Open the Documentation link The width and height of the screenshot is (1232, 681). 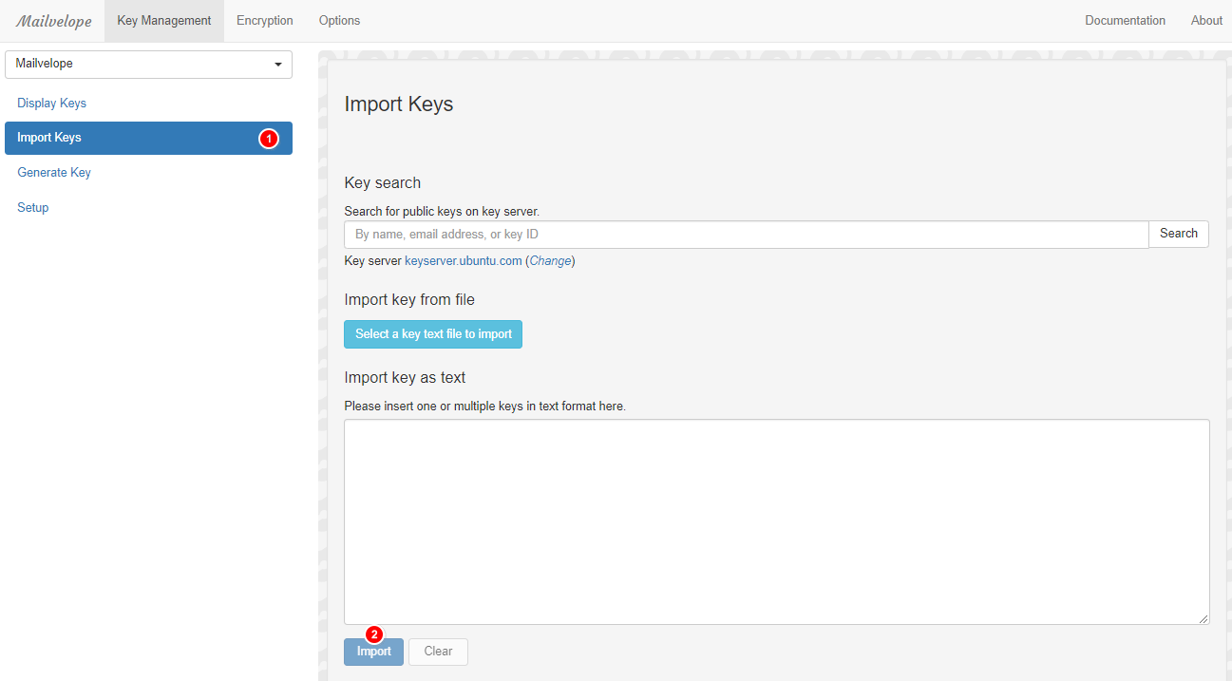click(x=1126, y=21)
